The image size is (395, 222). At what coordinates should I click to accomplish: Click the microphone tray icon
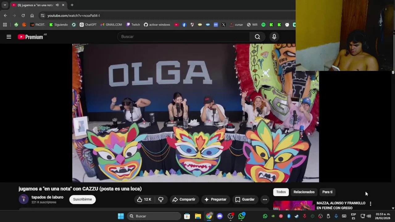[x=336, y=216]
